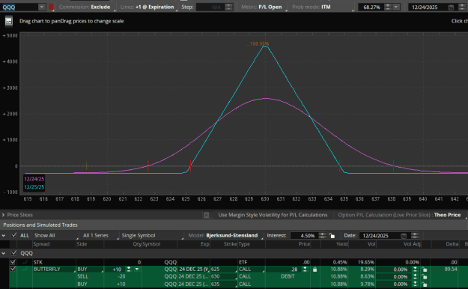Image resolution: width=468 pixels, height=289 pixels.
Task: Click the chart snapshot icon beside drag hint
Action: point(9,21)
